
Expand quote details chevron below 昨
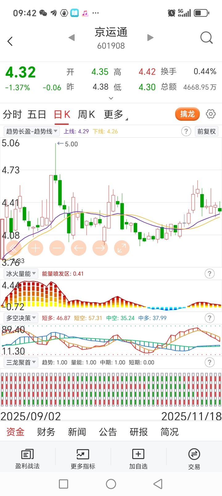coord(111,98)
